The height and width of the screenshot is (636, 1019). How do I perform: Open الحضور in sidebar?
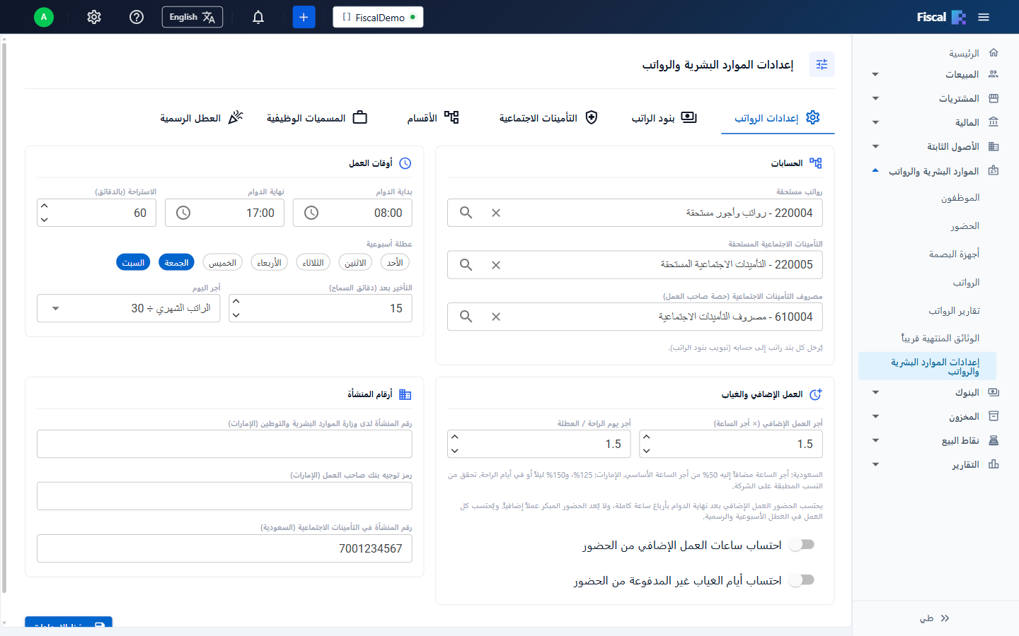[965, 226]
